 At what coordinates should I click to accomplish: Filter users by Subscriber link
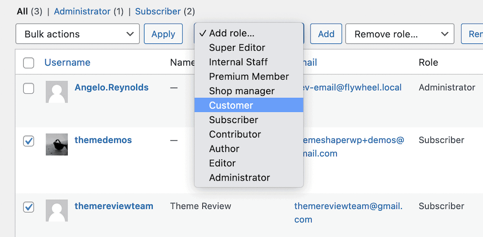158,12
